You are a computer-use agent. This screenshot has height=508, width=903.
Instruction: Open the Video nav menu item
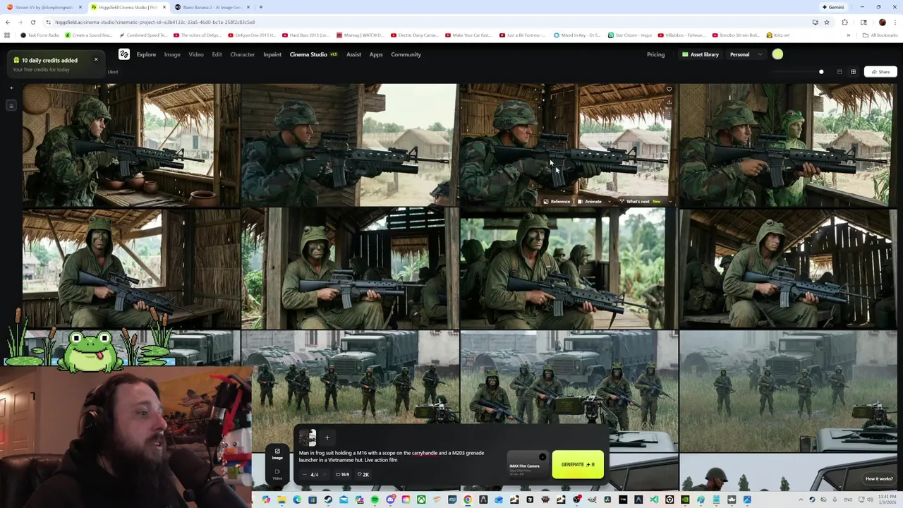196,54
